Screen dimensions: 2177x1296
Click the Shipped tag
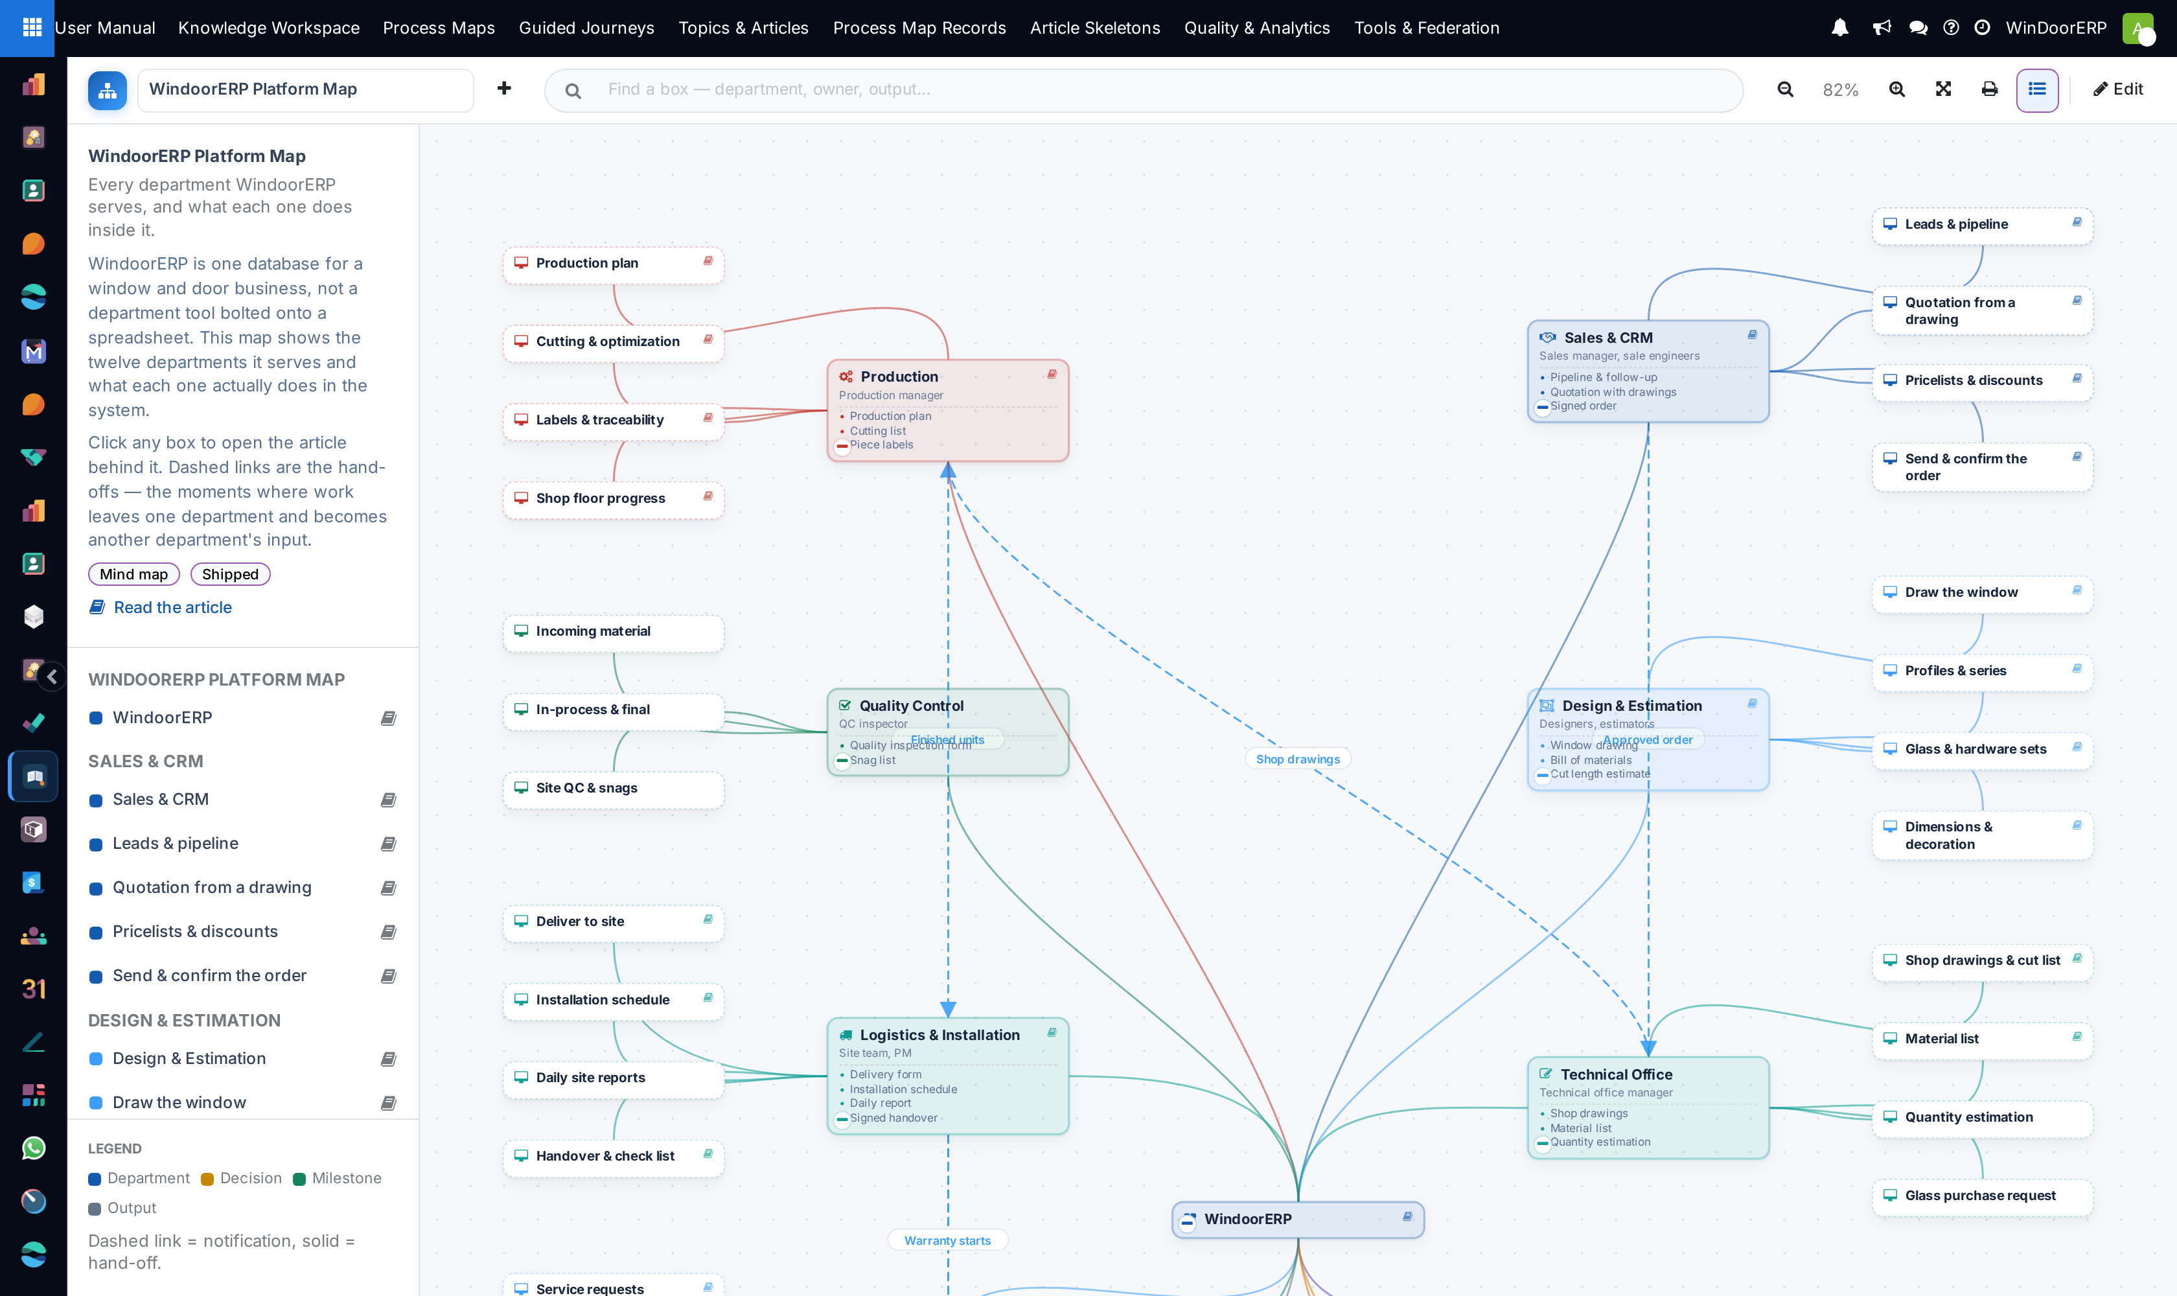pos(231,573)
